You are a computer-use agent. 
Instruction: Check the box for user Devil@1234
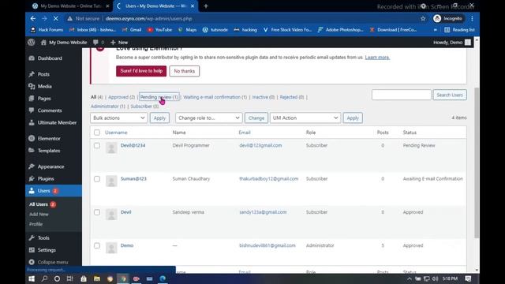pyautogui.click(x=97, y=145)
